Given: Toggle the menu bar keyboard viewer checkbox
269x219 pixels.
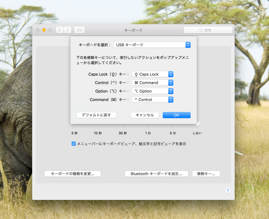Looking at the screenshot, I should click(x=74, y=143).
